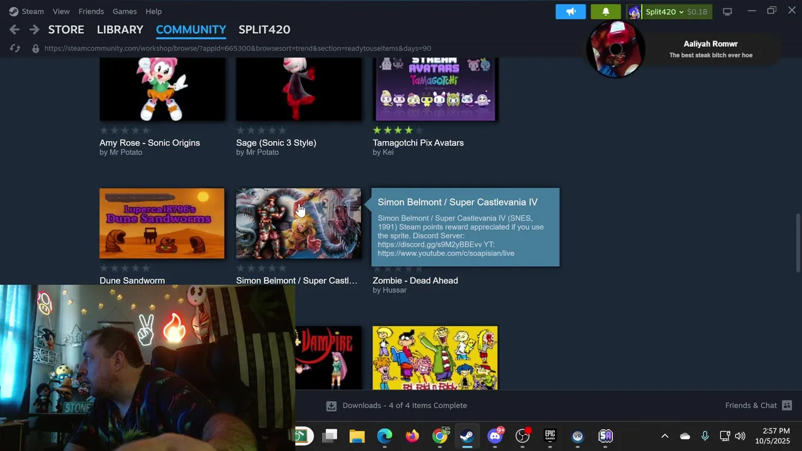Image resolution: width=802 pixels, height=451 pixels.
Task: Click the Amy Rose thumbnail image
Action: point(162,89)
